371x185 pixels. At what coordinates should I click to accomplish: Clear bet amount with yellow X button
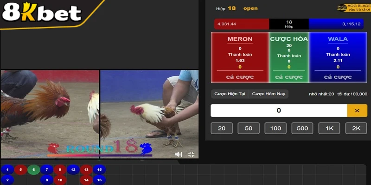[357, 111]
